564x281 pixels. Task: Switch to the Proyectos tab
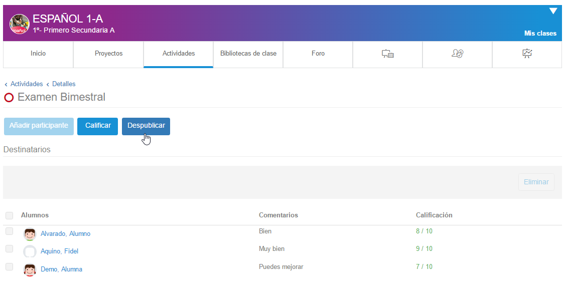[x=108, y=54]
